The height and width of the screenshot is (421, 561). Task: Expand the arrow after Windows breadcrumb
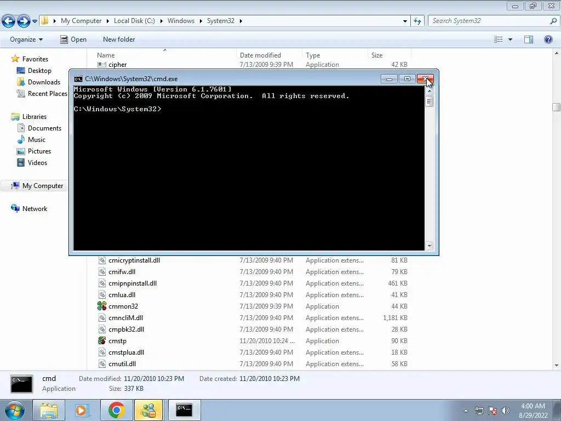tap(201, 21)
